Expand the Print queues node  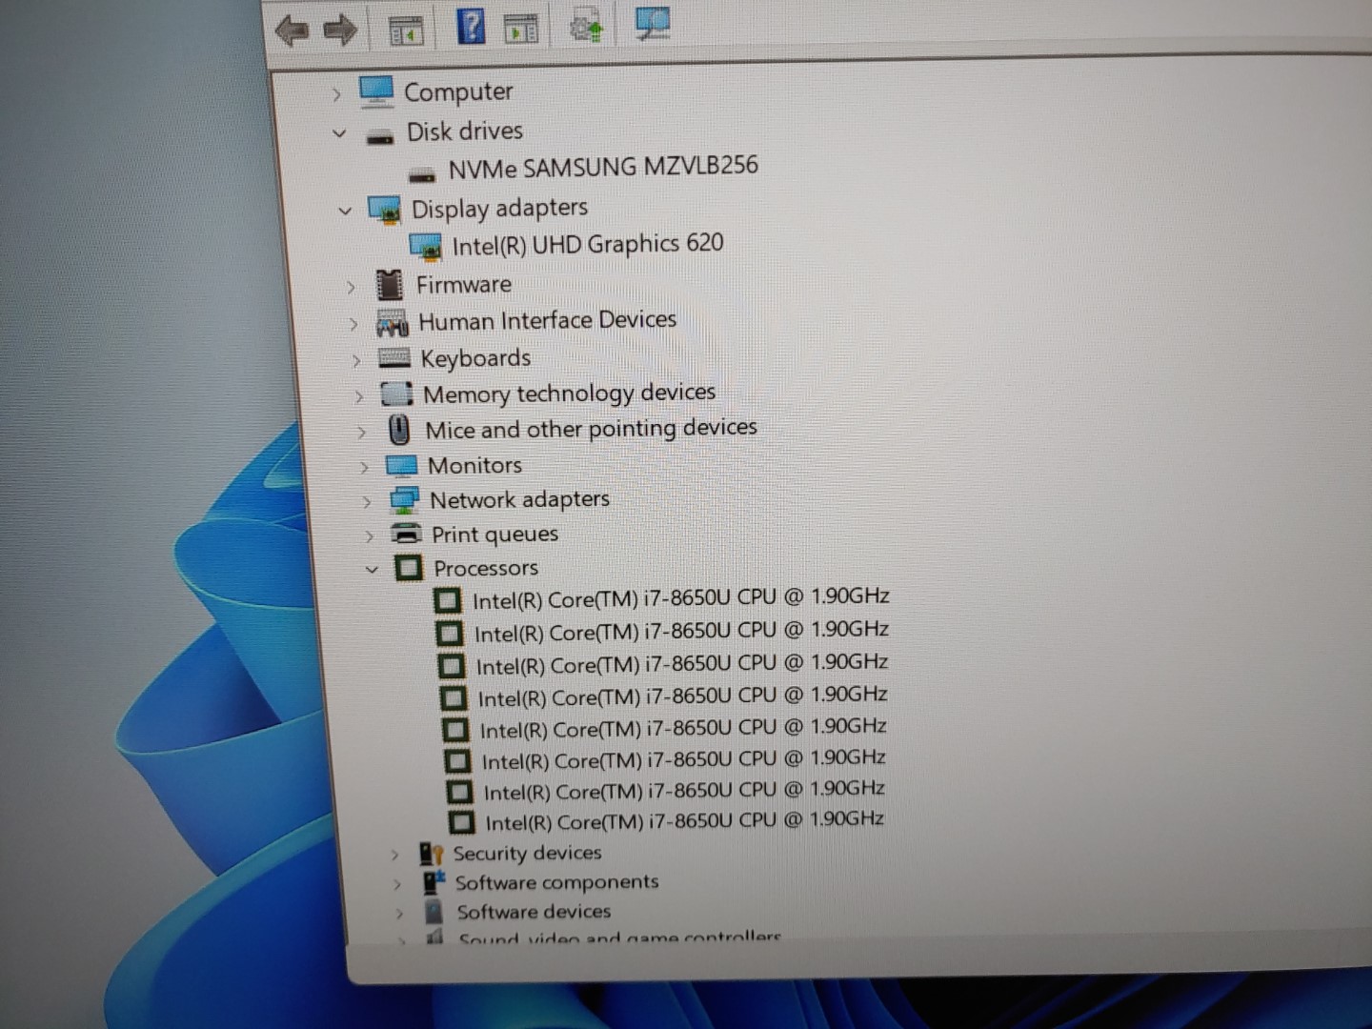coord(370,536)
